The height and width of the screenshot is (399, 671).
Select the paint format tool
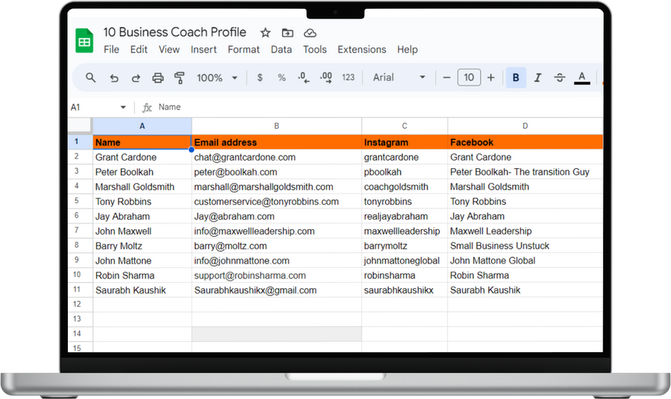coord(179,77)
